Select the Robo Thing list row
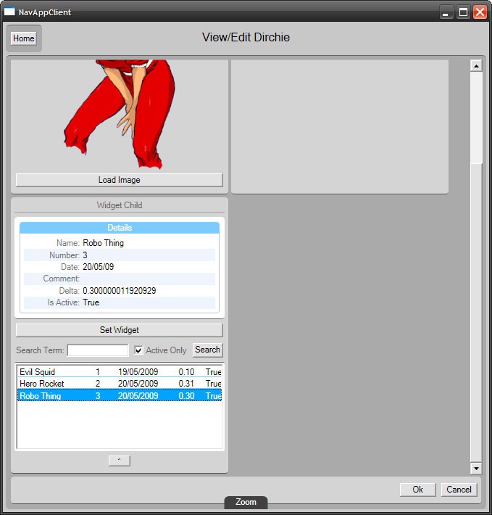This screenshot has width=492, height=515. (119, 396)
